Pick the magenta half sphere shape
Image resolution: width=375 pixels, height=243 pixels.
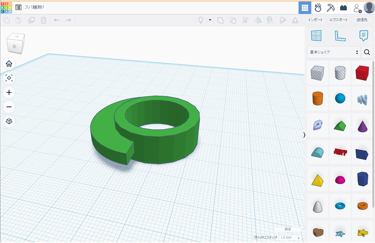click(x=340, y=180)
